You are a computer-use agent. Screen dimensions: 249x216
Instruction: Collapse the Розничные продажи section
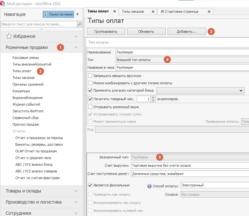[76, 47]
